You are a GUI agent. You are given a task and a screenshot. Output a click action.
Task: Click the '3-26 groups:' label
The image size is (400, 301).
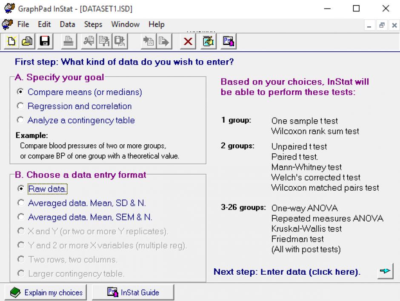243,207
